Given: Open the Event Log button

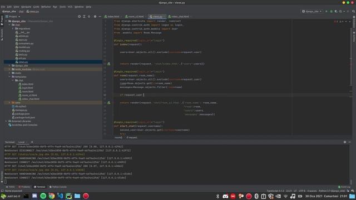Looking at the screenshot, I should (x=344, y=187).
